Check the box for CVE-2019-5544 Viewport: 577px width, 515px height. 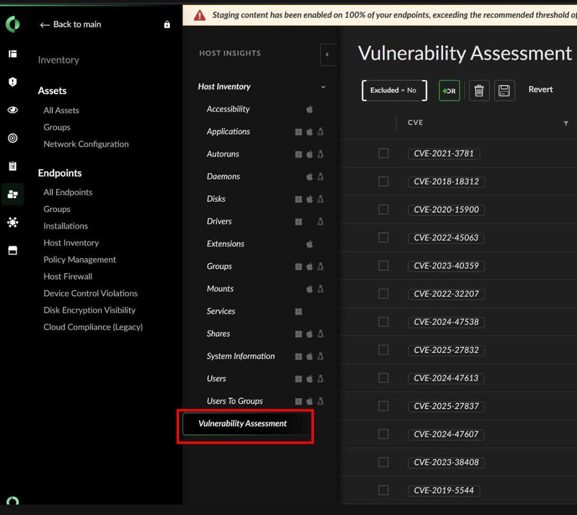[x=384, y=490]
